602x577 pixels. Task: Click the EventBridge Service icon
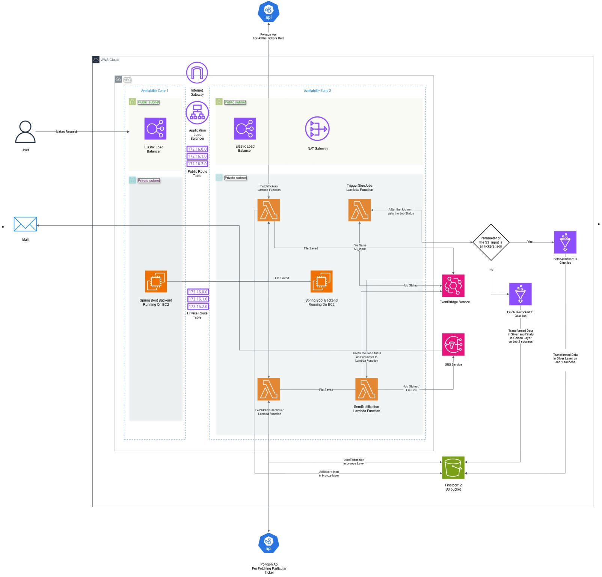click(453, 286)
